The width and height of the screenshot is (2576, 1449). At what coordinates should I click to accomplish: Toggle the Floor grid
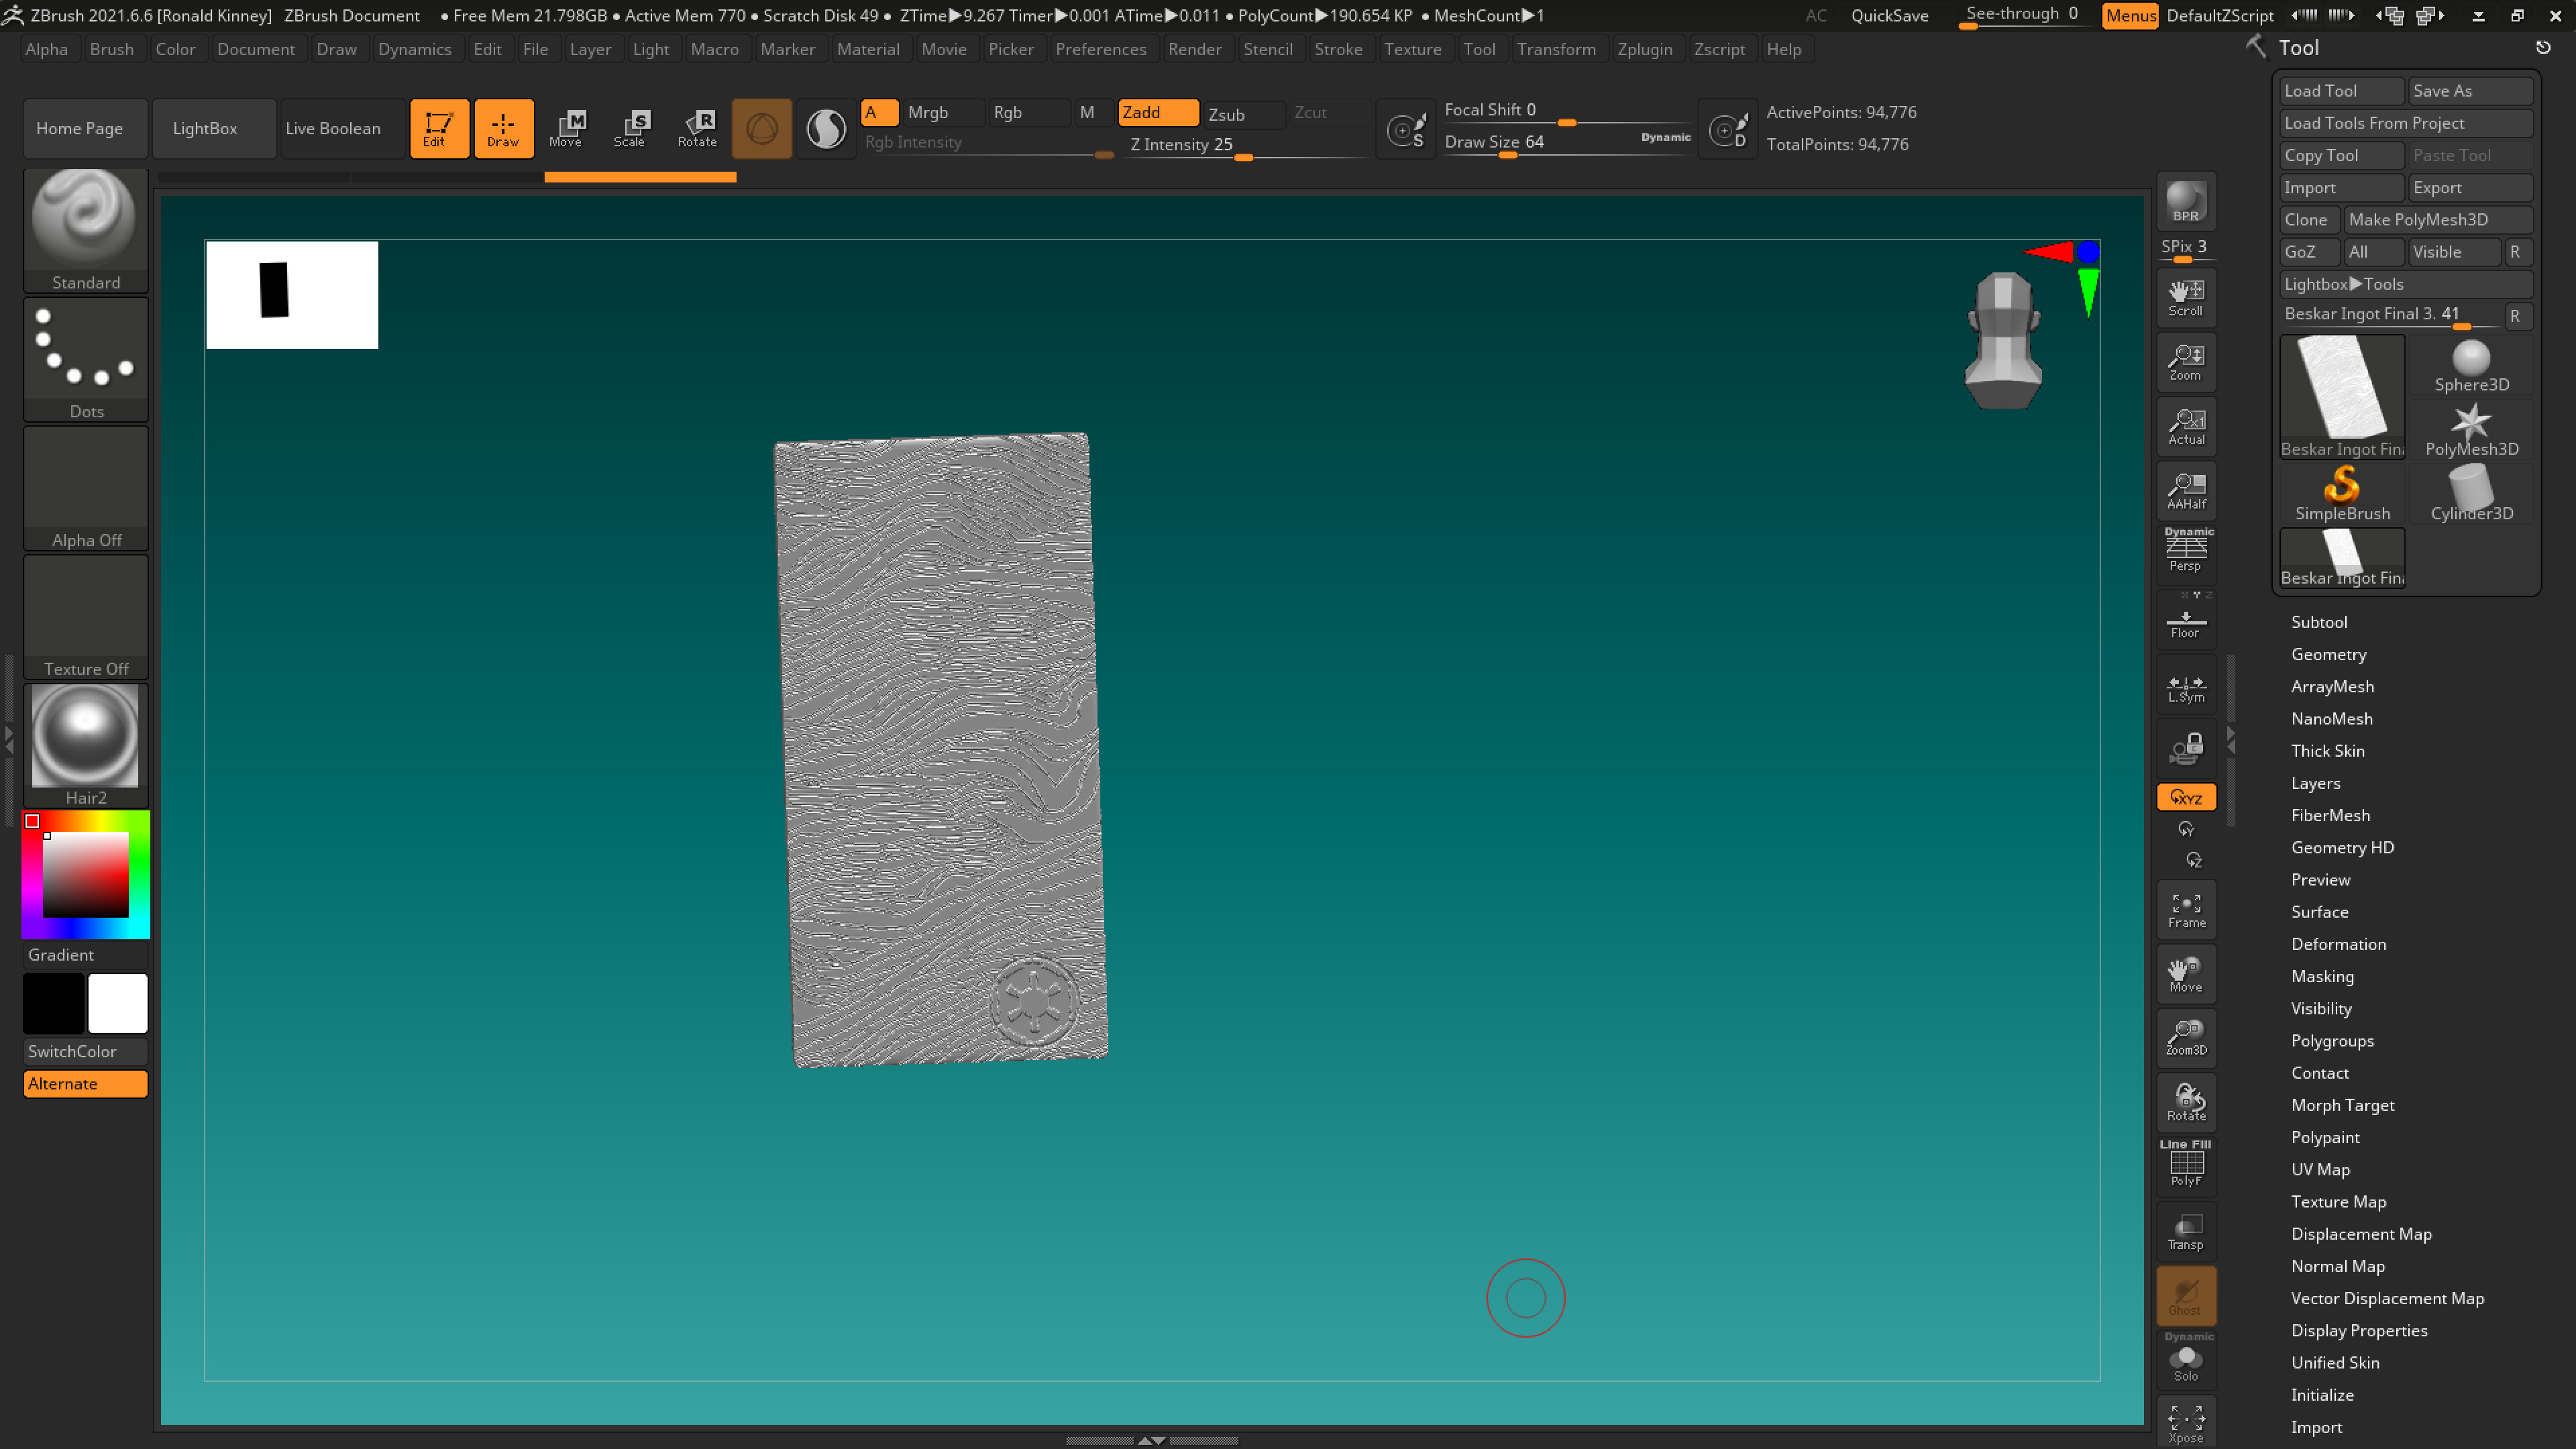tap(2186, 620)
